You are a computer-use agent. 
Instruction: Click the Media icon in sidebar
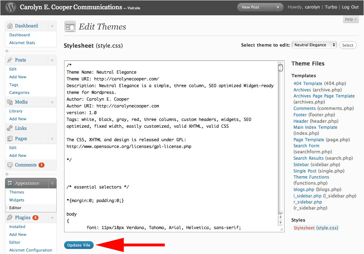(x=10, y=102)
